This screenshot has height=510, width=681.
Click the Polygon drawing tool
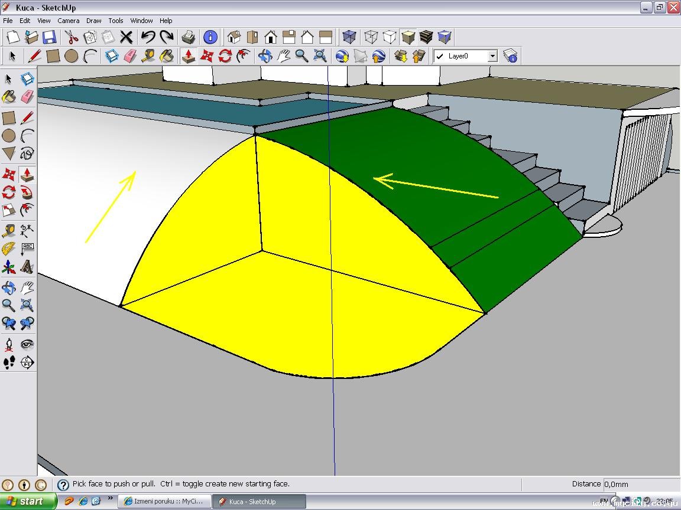pos(9,154)
